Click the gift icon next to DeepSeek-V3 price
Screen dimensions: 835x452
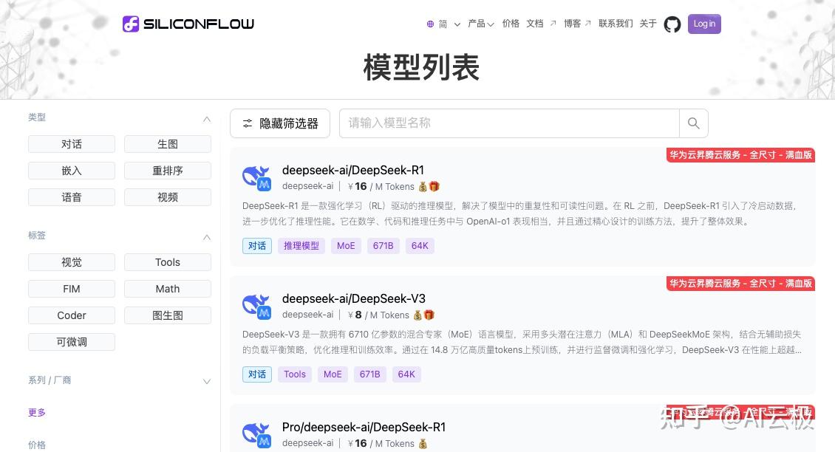click(x=429, y=315)
